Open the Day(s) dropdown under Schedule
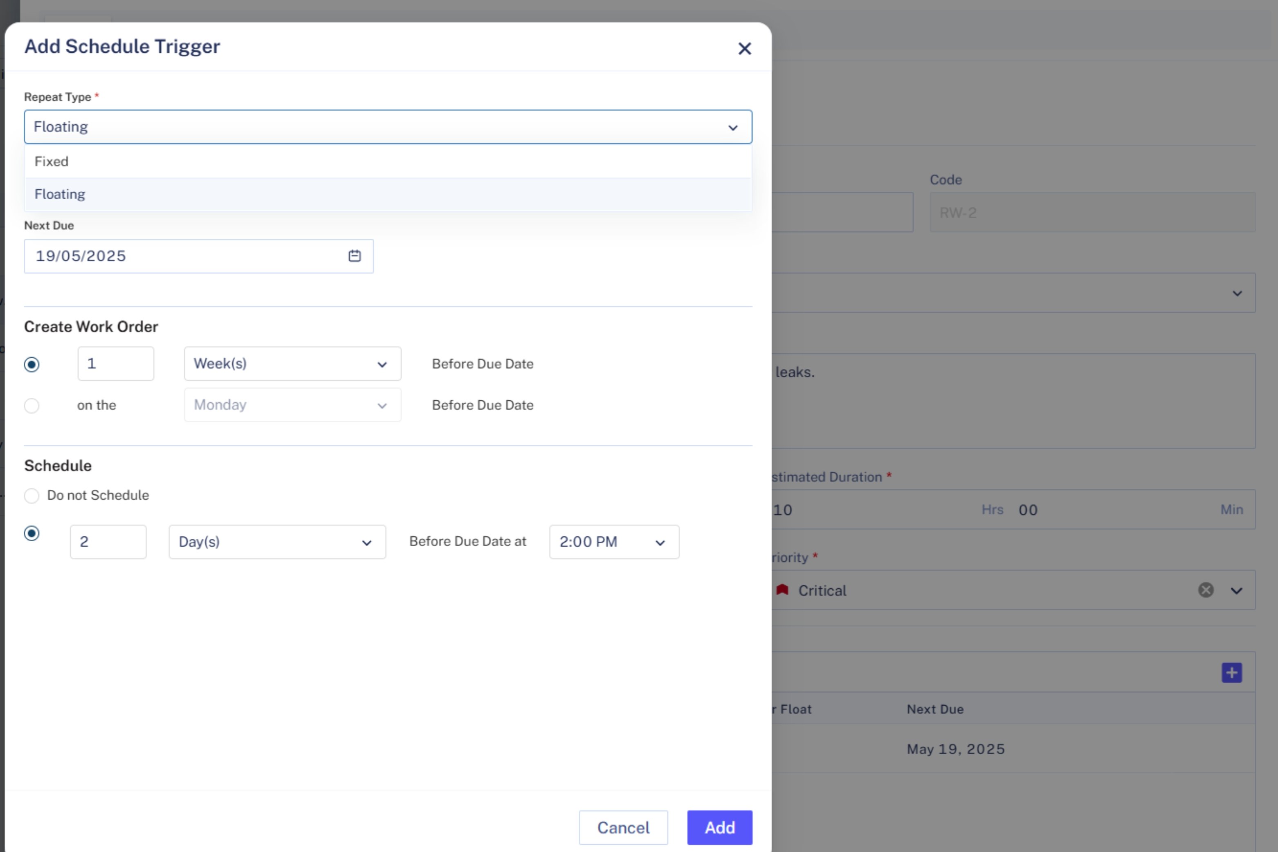 click(277, 542)
